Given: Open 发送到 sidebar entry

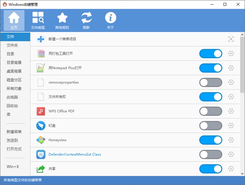Looking at the screenshot, I should point(16,140).
